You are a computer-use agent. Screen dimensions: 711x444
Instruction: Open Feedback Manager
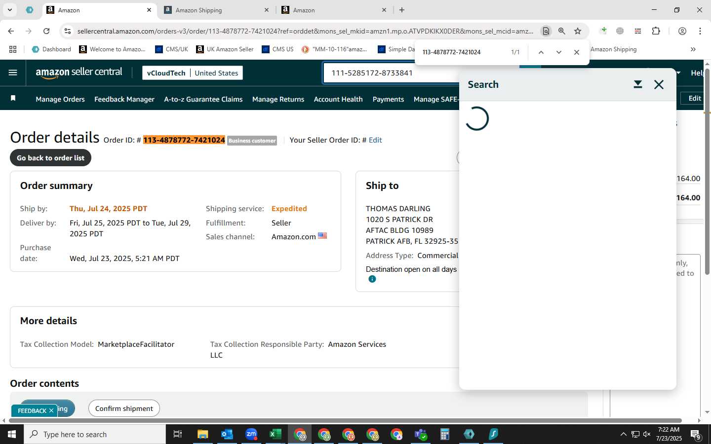[x=124, y=99]
